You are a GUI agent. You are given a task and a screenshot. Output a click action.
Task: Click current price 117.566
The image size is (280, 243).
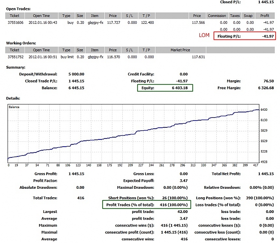point(198,22)
